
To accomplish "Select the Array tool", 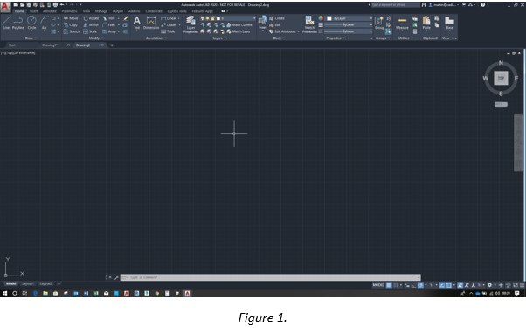I will click(109, 31).
